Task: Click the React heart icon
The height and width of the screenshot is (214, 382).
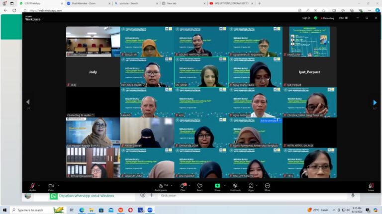Action: click(x=199, y=186)
